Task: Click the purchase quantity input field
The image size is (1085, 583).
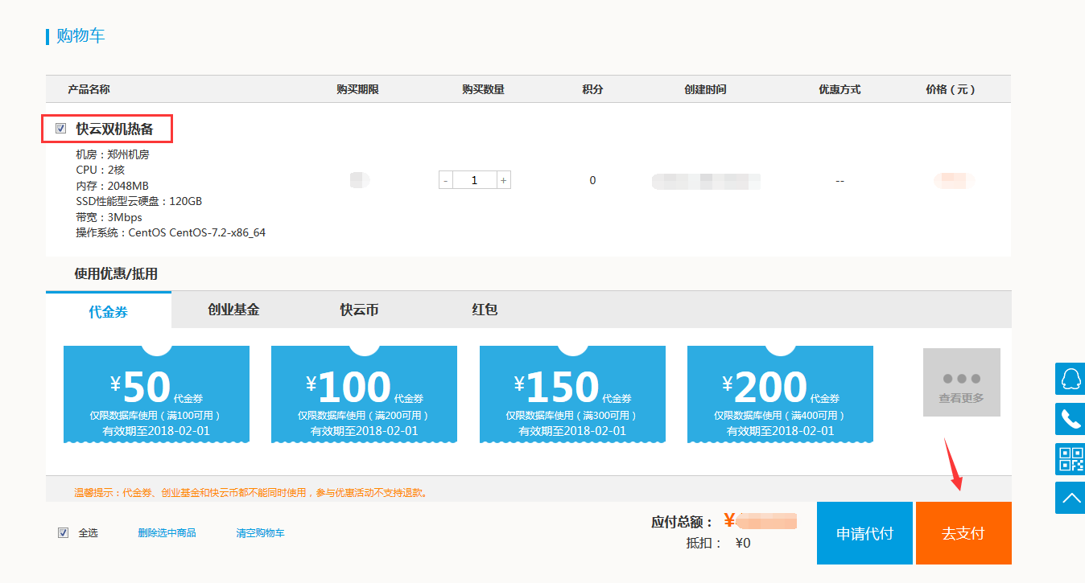Action: coord(475,180)
